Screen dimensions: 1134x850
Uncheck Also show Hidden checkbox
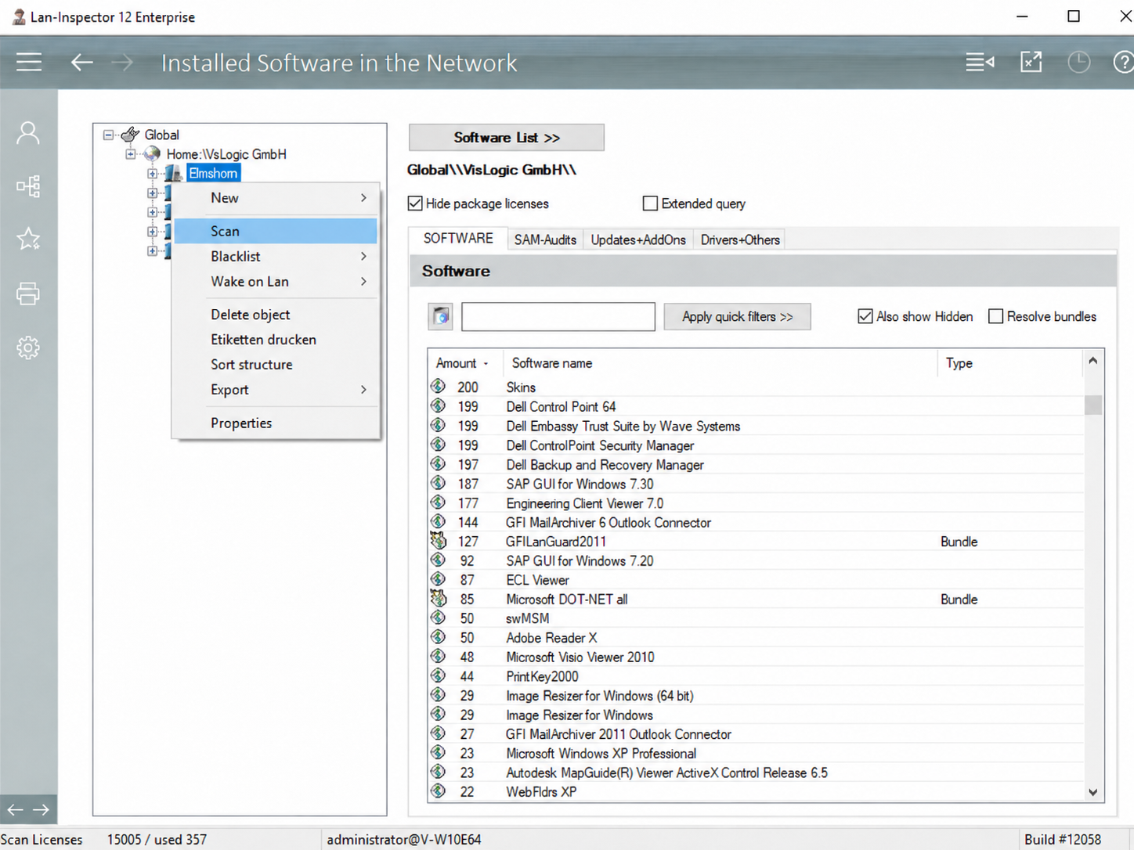pos(865,316)
